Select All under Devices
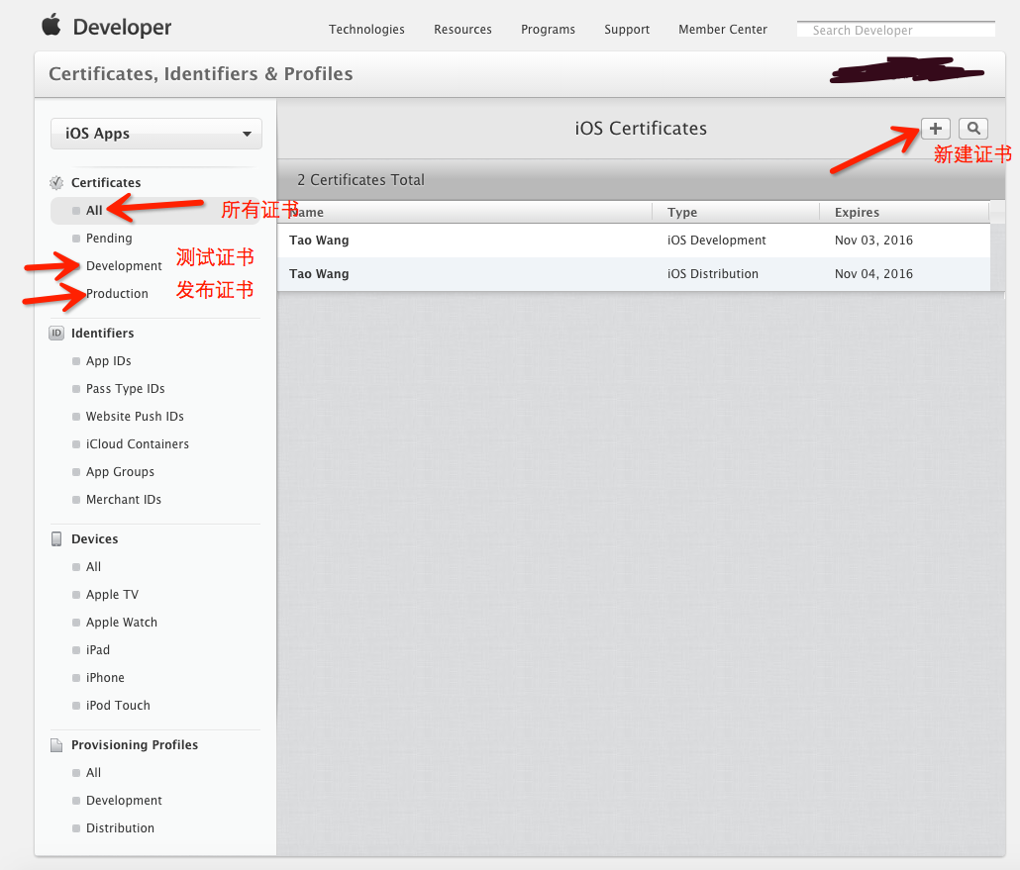Viewport: 1020px width, 870px height. click(94, 567)
